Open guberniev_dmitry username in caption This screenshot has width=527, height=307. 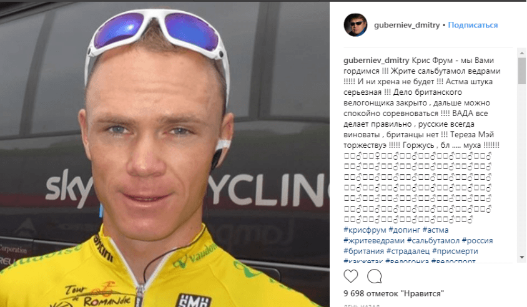pyautogui.click(x=376, y=61)
